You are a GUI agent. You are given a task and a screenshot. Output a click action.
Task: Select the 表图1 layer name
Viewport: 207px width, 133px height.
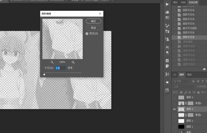[198, 103]
